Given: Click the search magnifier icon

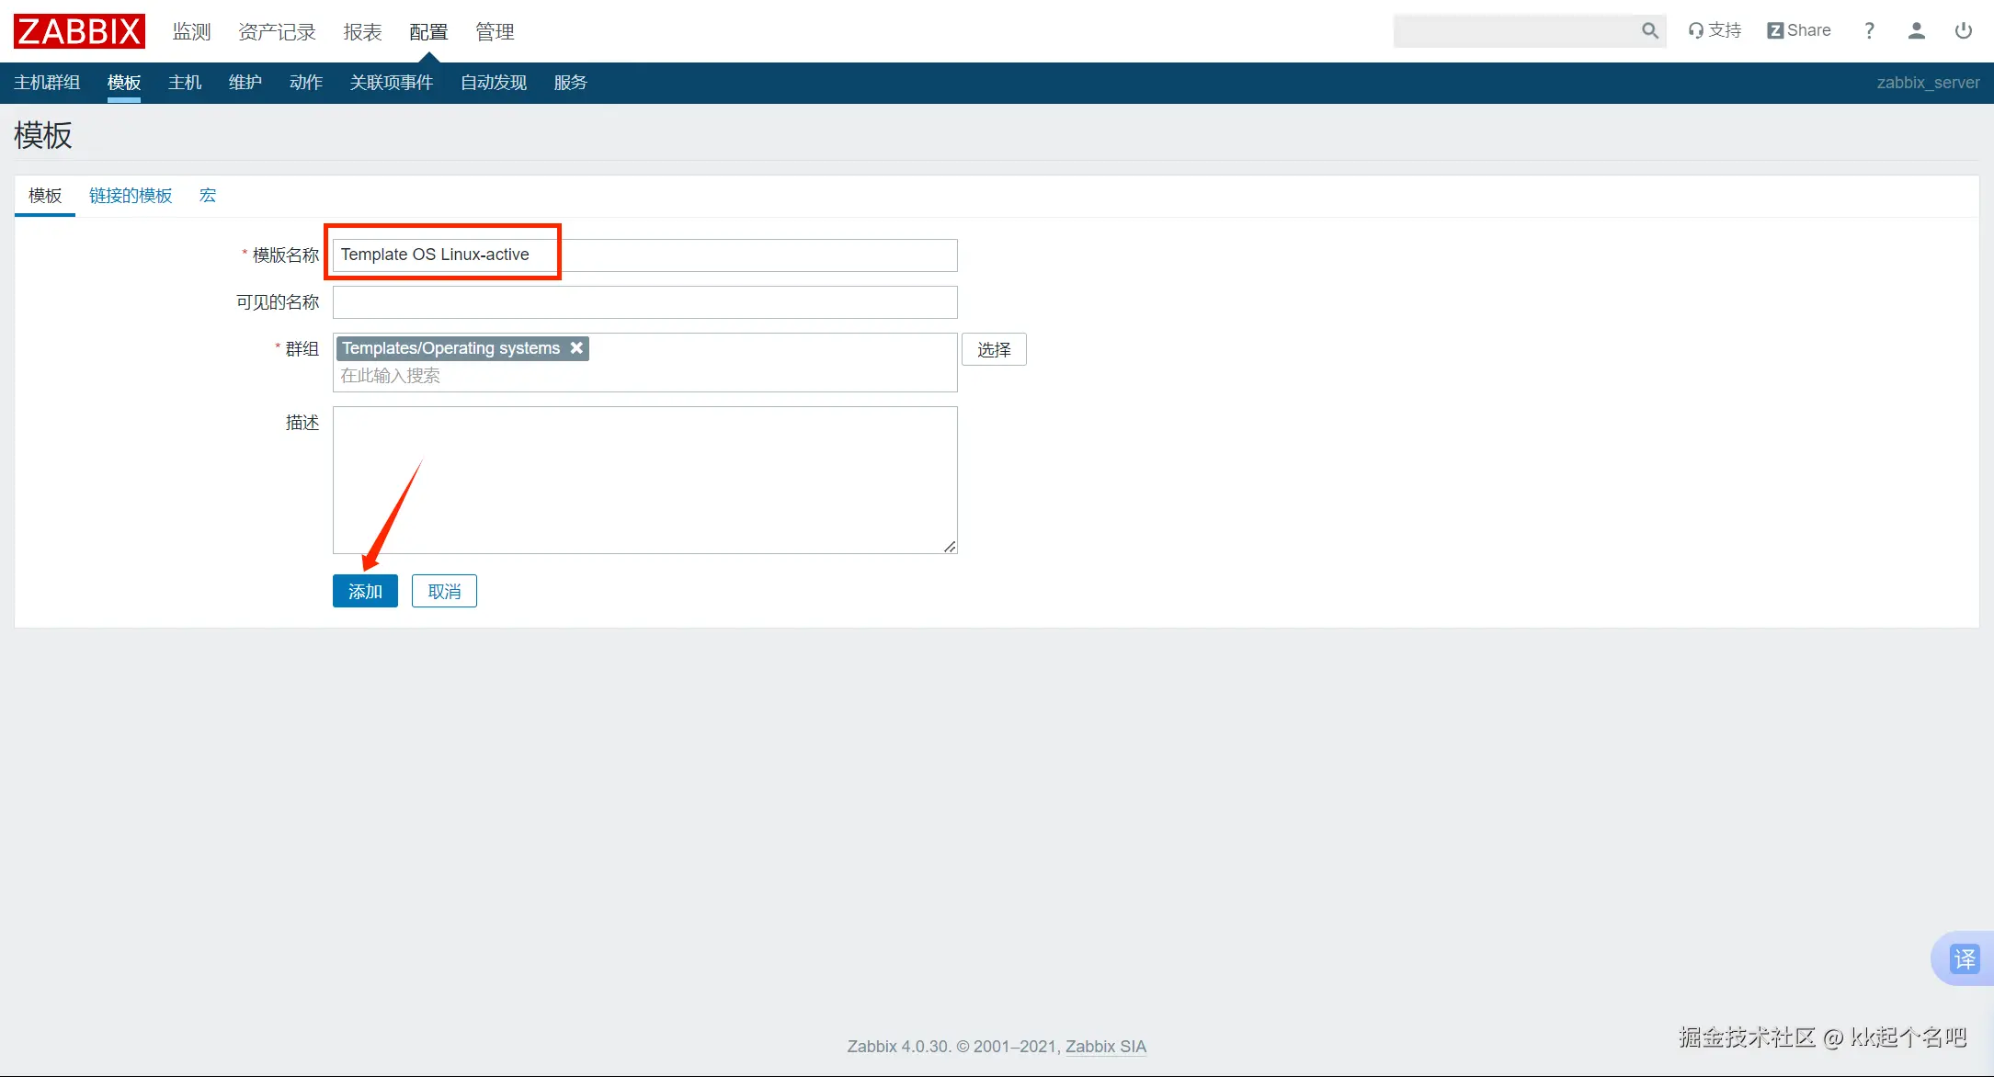Looking at the screenshot, I should click(x=1649, y=31).
